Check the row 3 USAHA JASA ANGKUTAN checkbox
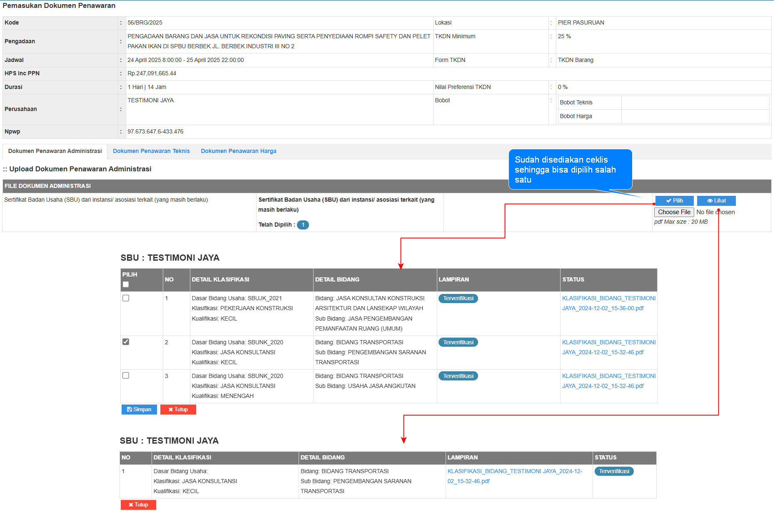The width and height of the screenshot is (775, 511). (126, 375)
